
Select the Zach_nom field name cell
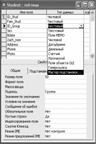tap(26, 40)
